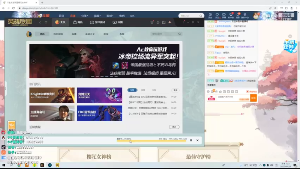Open 鱼吧 in Douyu navigation
Screen dimensions: 300x169
point(121,16)
